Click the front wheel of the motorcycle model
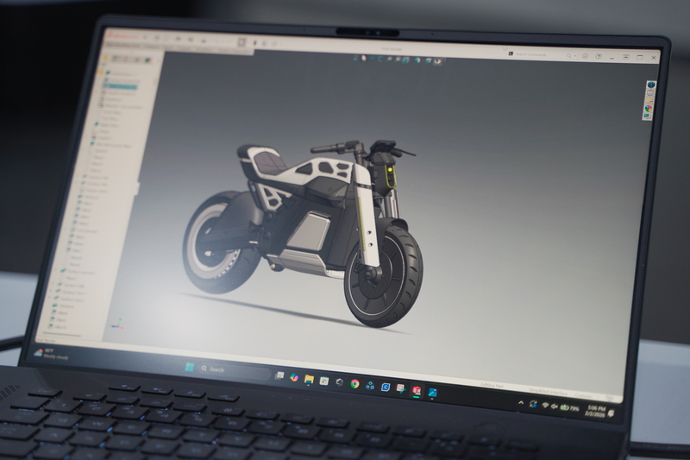690x460 pixels. pyautogui.click(x=383, y=276)
